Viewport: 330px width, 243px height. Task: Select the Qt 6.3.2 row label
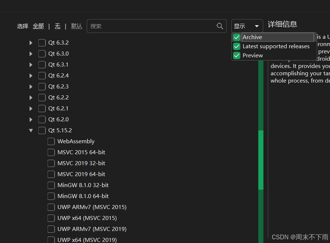click(59, 43)
